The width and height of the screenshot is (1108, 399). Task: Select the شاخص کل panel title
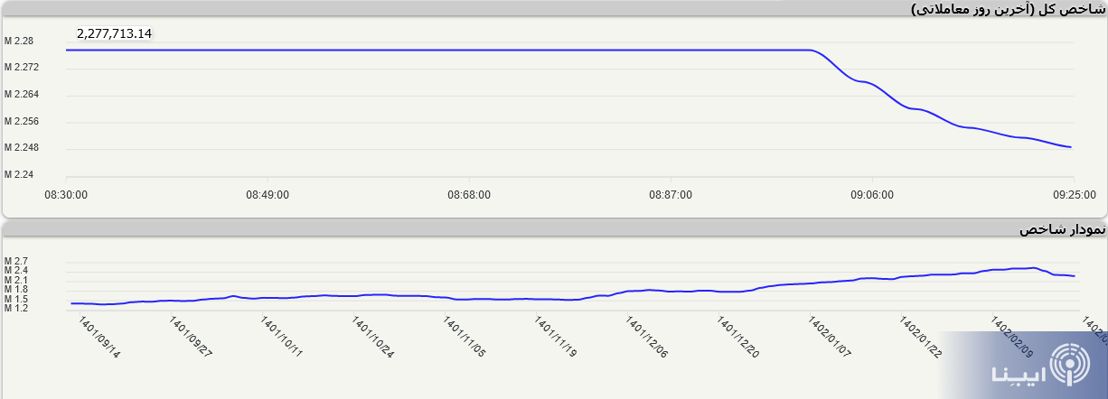(x=1007, y=9)
